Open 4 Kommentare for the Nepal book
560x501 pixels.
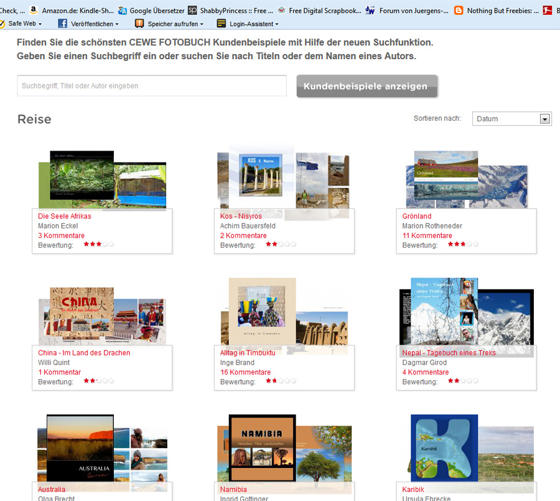[426, 372]
